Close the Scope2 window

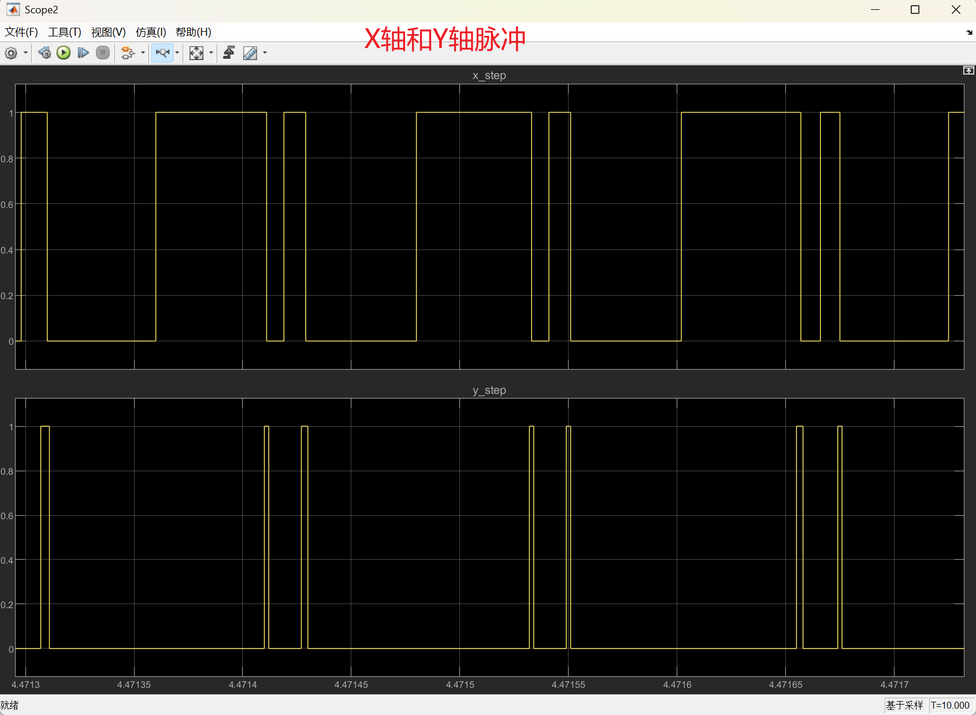click(x=956, y=10)
